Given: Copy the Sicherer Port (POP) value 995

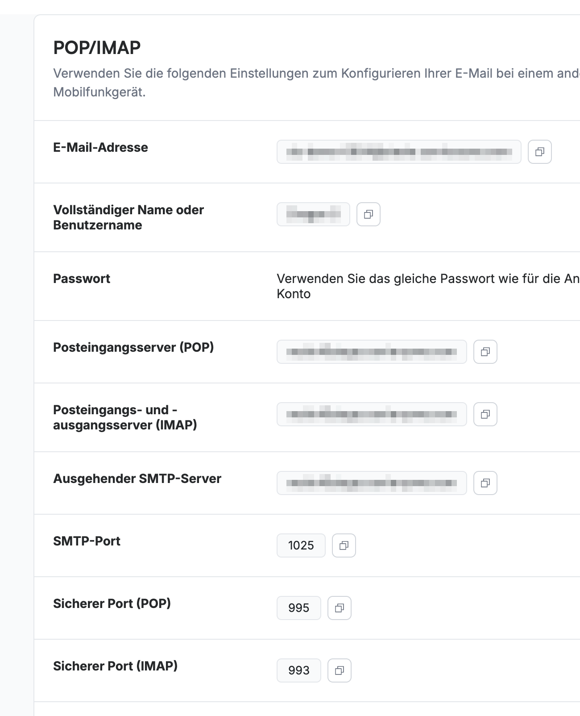Looking at the screenshot, I should (340, 608).
